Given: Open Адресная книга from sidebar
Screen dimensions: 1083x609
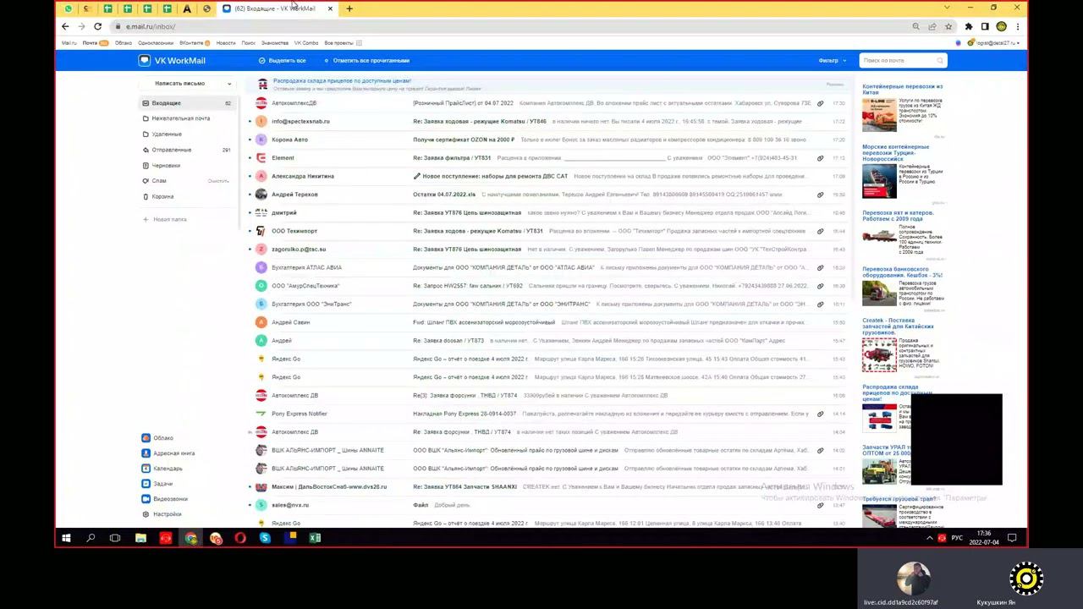Looking at the screenshot, I should click(168, 453).
